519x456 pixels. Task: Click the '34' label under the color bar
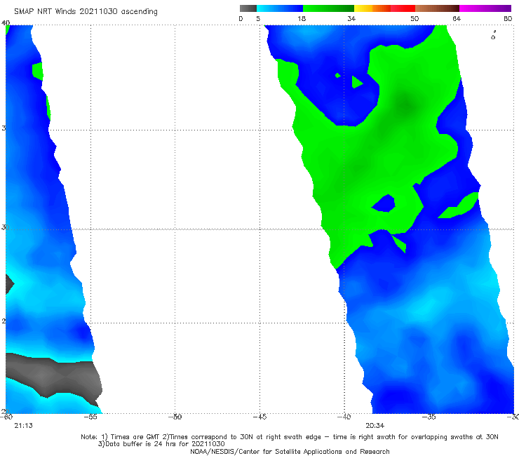(x=351, y=18)
